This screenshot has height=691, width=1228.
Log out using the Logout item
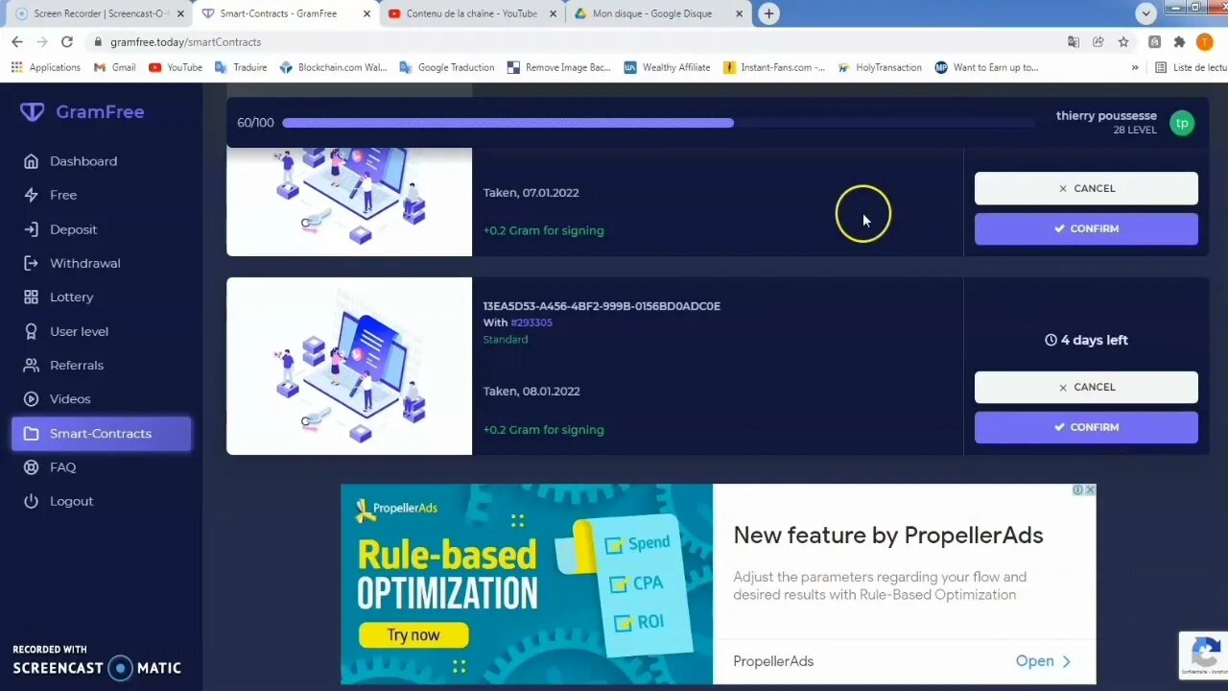(x=71, y=501)
